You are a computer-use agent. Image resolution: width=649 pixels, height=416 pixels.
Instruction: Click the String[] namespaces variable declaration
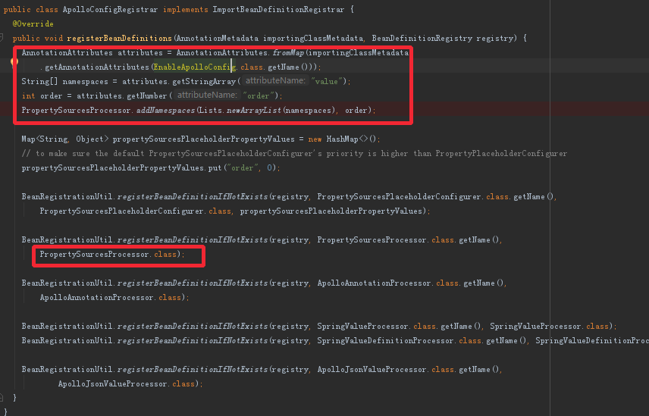pyautogui.click(x=64, y=82)
